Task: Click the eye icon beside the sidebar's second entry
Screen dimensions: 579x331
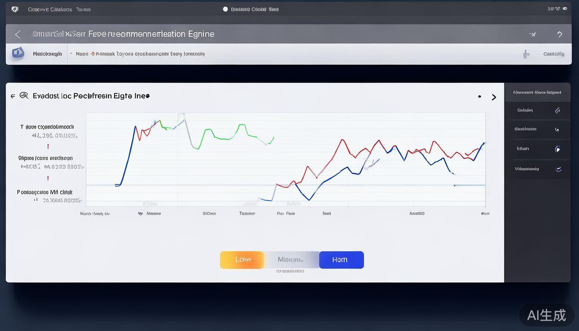Action: 558,129
